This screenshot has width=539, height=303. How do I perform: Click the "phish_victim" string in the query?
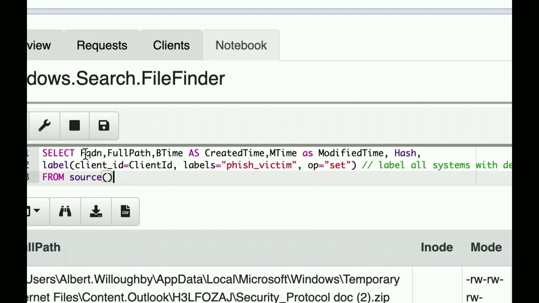tap(259, 165)
